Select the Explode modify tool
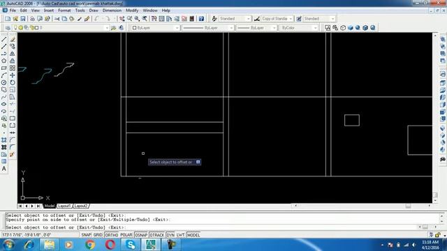Viewport: 447px width, 251px height. [x=13, y=155]
